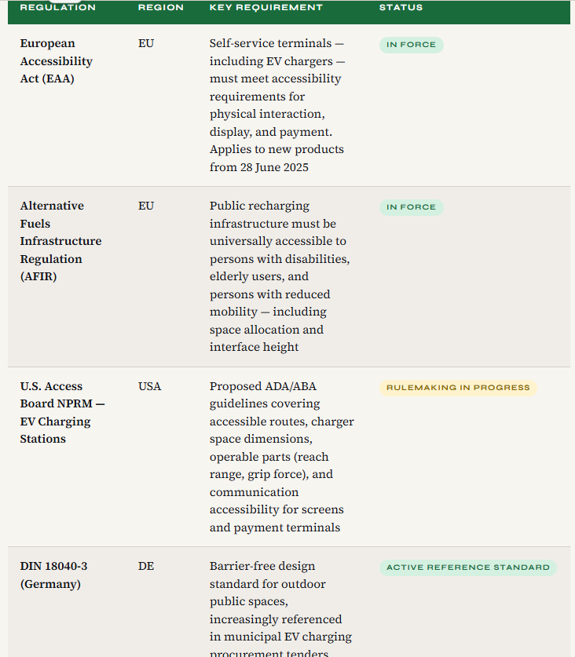
Task: Click the proposed ADA/ABA guidelines requirement text
Action: tap(281, 457)
